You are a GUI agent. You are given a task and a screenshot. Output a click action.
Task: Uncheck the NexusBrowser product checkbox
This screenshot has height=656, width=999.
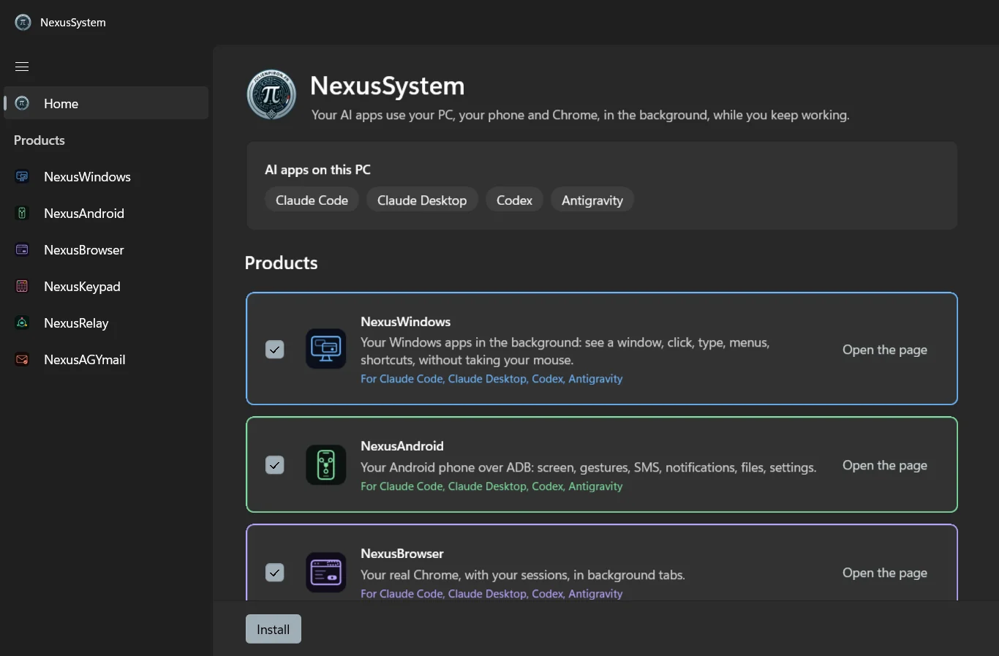[x=274, y=573]
